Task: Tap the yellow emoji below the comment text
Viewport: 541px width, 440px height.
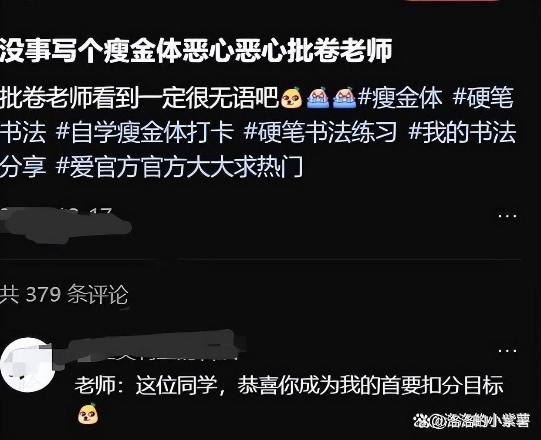Action: 88,413
